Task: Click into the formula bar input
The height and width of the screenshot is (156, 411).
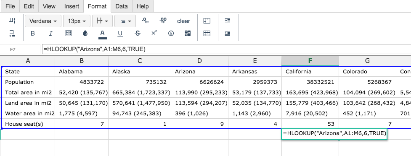Action: pyautogui.click(x=226, y=49)
